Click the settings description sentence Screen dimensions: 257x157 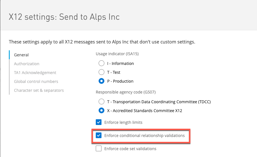(102, 42)
